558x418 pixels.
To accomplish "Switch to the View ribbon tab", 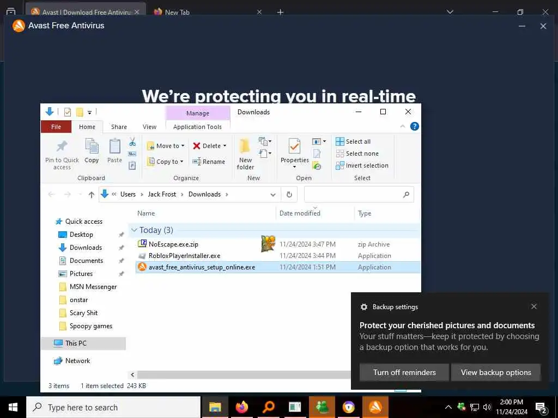I will pyautogui.click(x=149, y=127).
